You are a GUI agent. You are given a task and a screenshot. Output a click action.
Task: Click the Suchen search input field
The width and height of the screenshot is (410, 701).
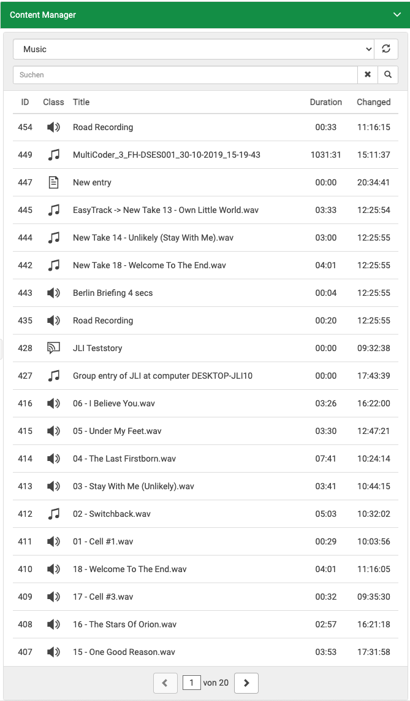pyautogui.click(x=185, y=75)
